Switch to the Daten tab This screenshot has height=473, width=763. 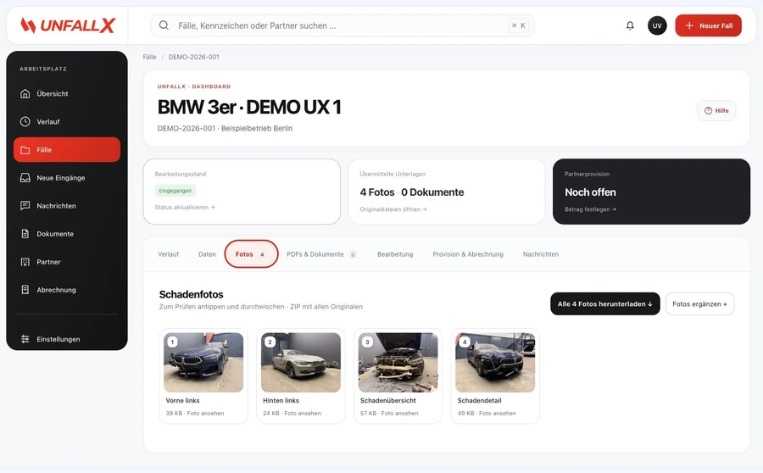click(x=207, y=254)
